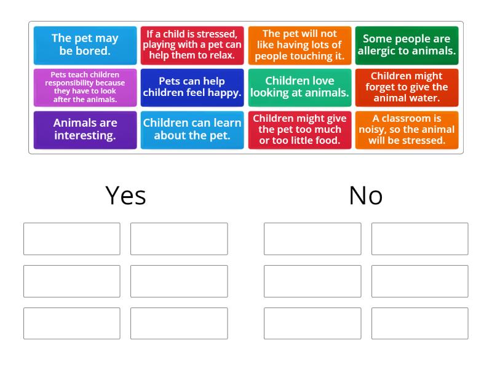Select the 'The pet may be bored' card
Image resolution: width=492 pixels, height=369 pixels.
85,45
